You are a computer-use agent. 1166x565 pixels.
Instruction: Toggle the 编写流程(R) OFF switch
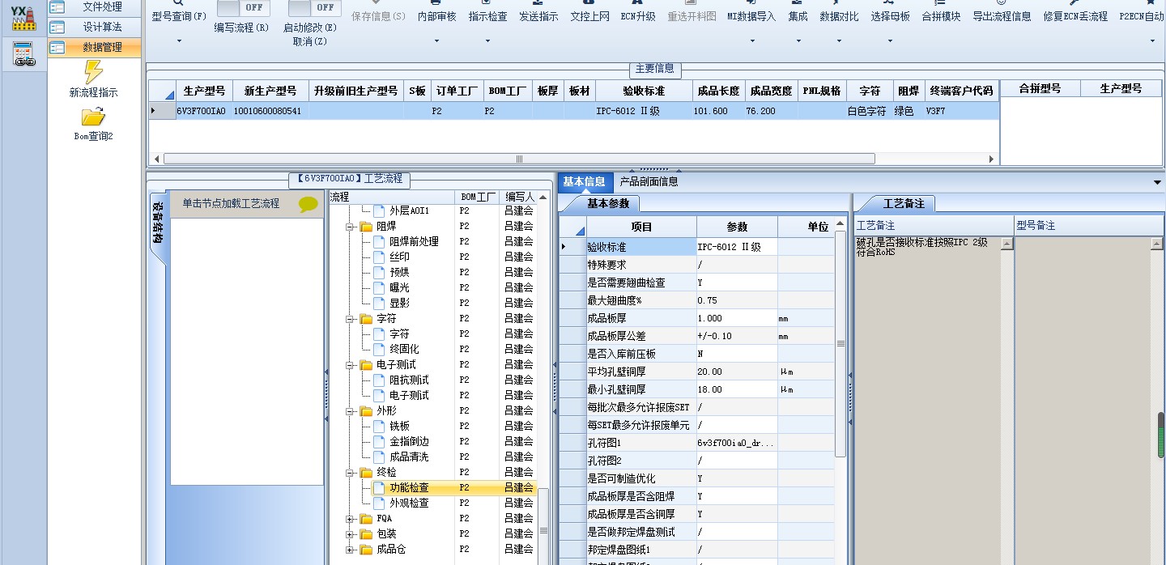[x=243, y=7]
